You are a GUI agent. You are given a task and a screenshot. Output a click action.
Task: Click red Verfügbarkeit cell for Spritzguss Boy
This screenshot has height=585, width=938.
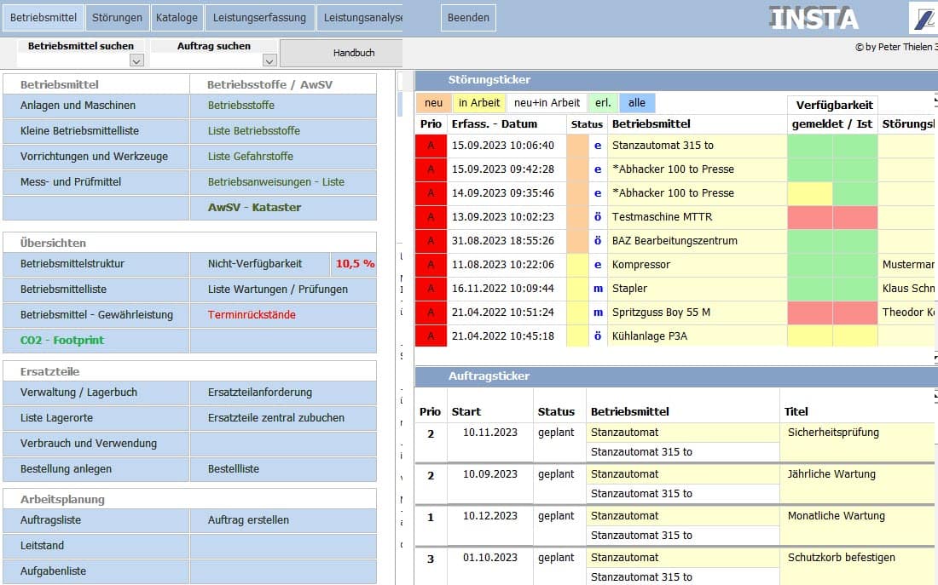(810, 313)
